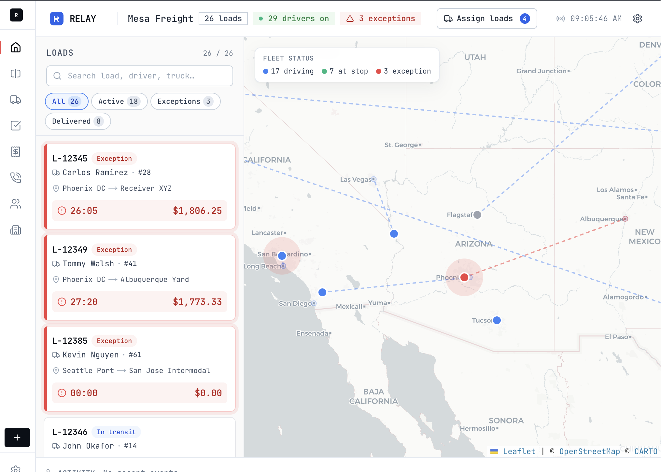Open the phone calls sidebar icon

click(x=16, y=178)
